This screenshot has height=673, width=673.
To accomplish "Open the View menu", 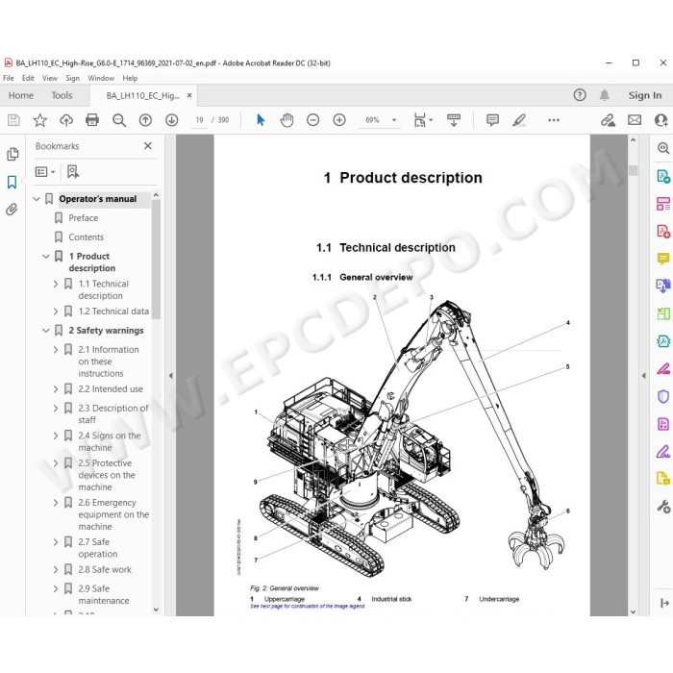I will pos(50,78).
